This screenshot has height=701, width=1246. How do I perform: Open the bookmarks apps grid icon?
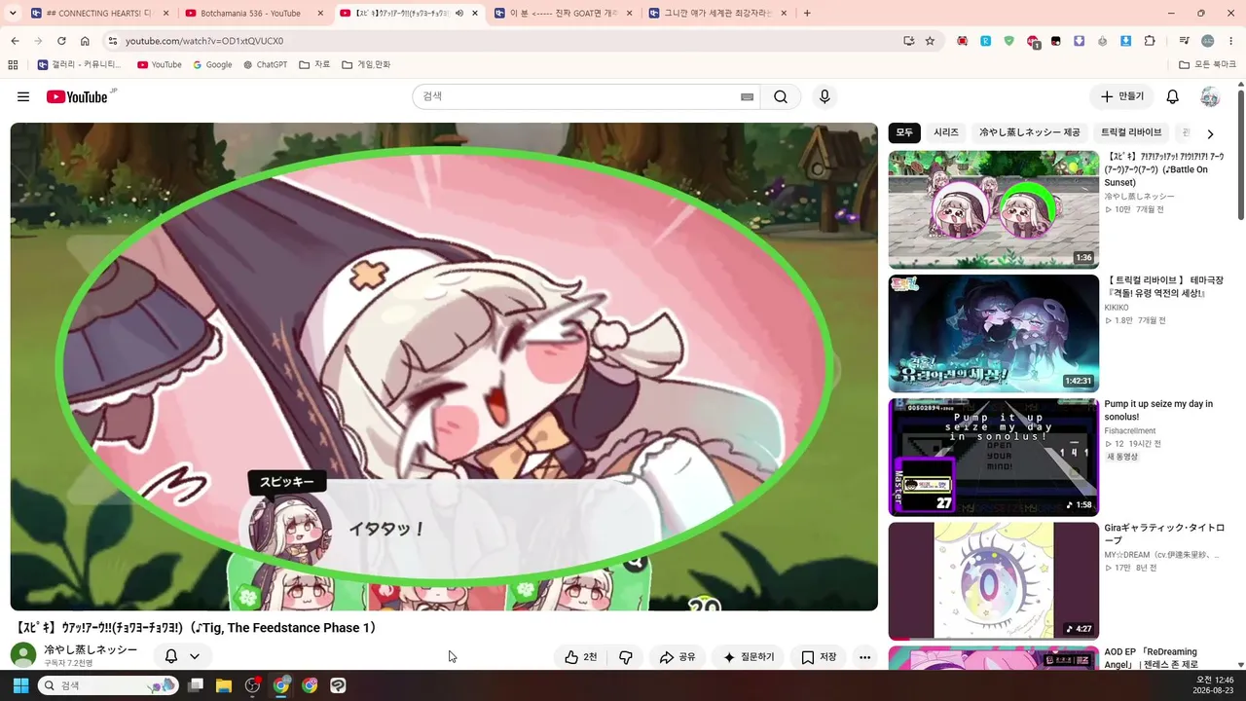[x=13, y=64]
